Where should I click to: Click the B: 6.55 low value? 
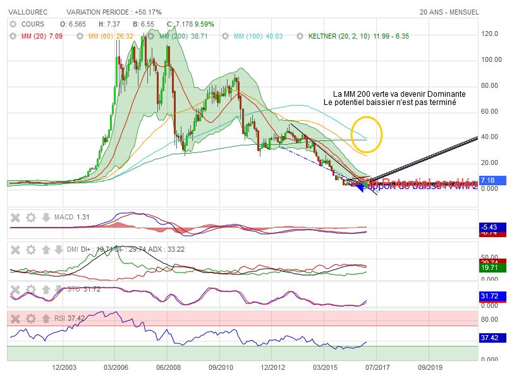(x=143, y=24)
